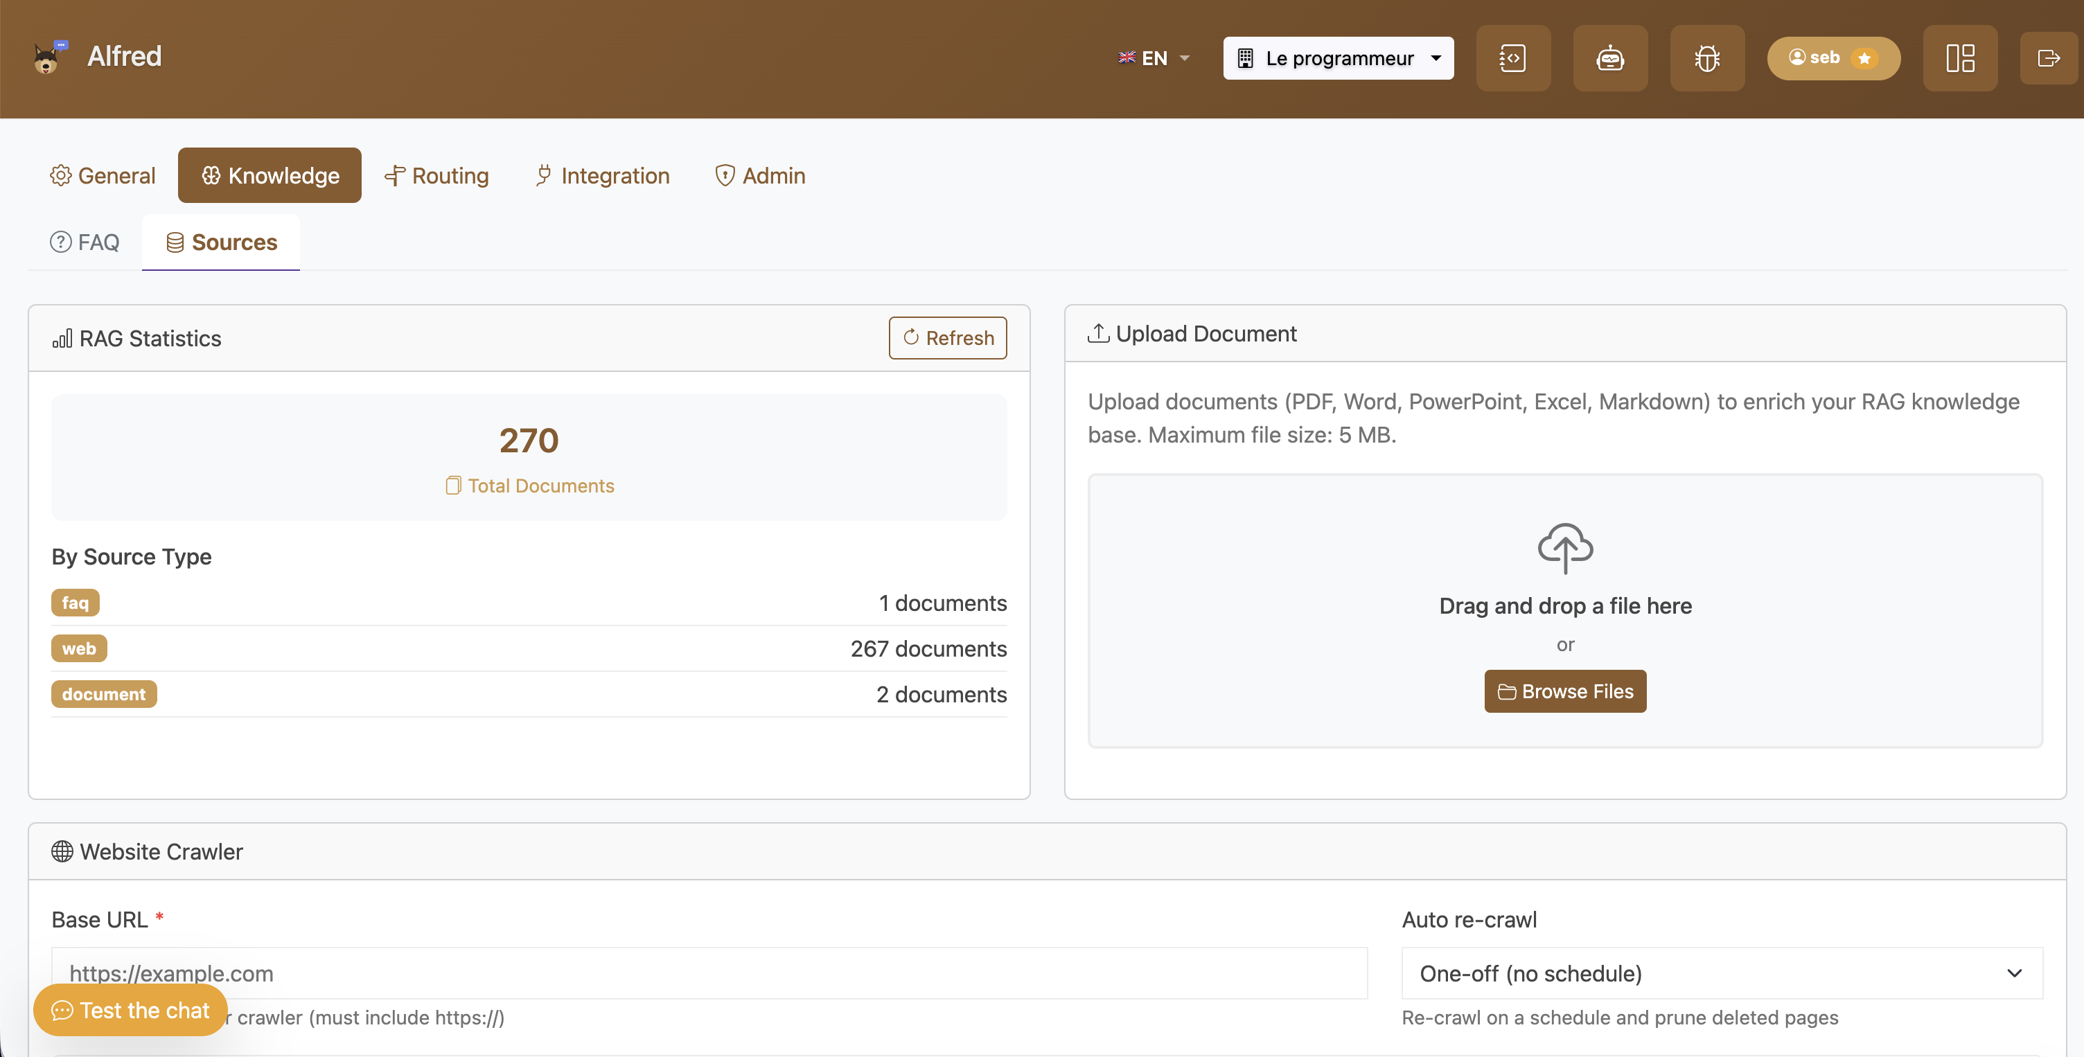Open the code embed icon in the header
2084x1057 pixels.
[x=1513, y=58]
